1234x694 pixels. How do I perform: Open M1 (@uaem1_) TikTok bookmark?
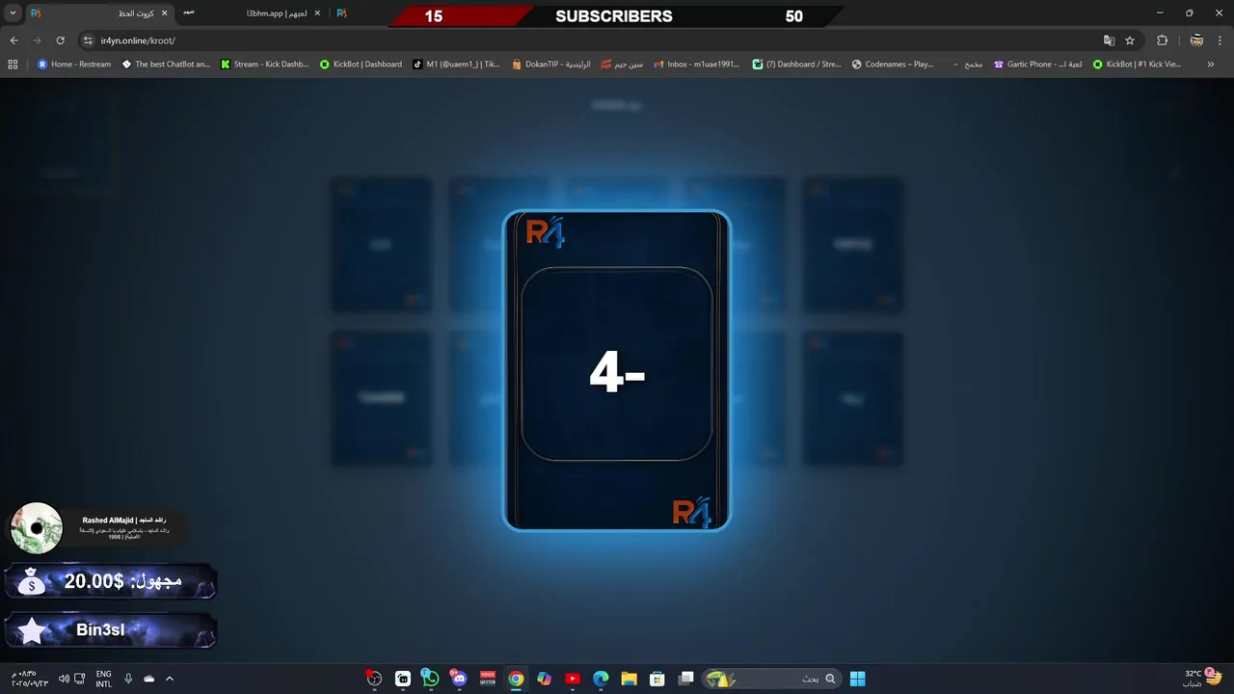[456, 65]
